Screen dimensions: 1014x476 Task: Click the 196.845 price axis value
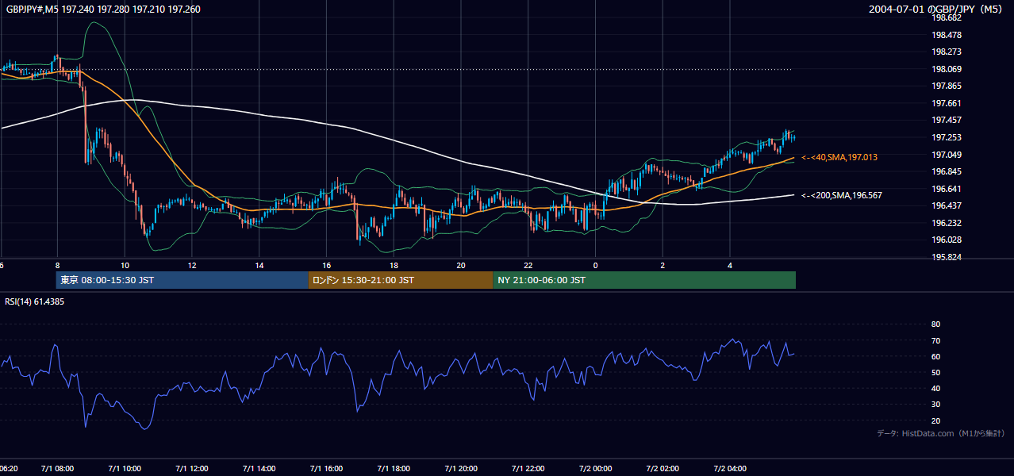(946, 171)
